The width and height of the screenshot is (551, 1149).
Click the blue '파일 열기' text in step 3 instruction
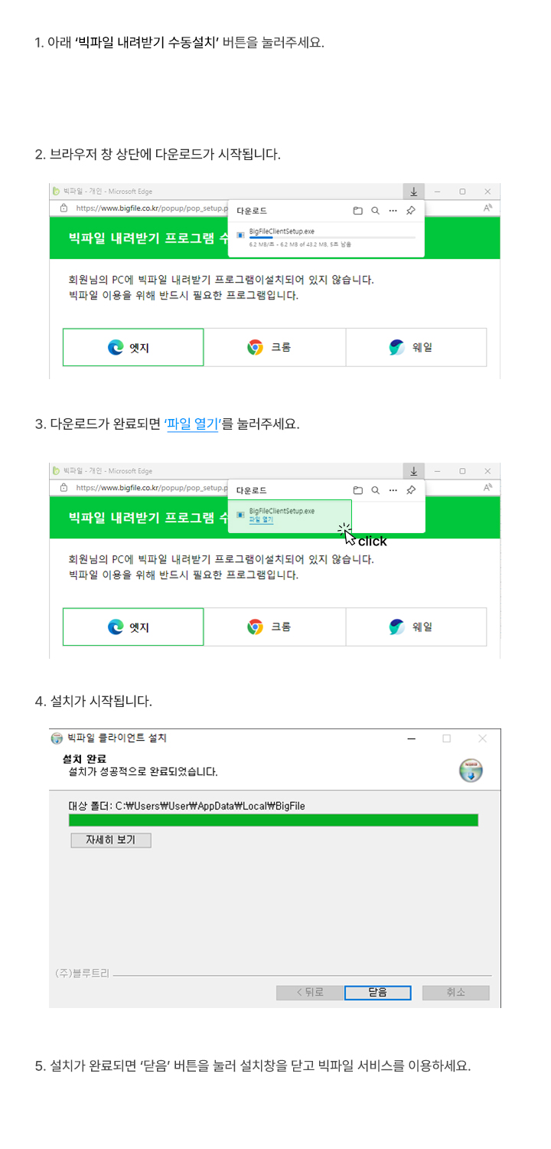point(192,423)
